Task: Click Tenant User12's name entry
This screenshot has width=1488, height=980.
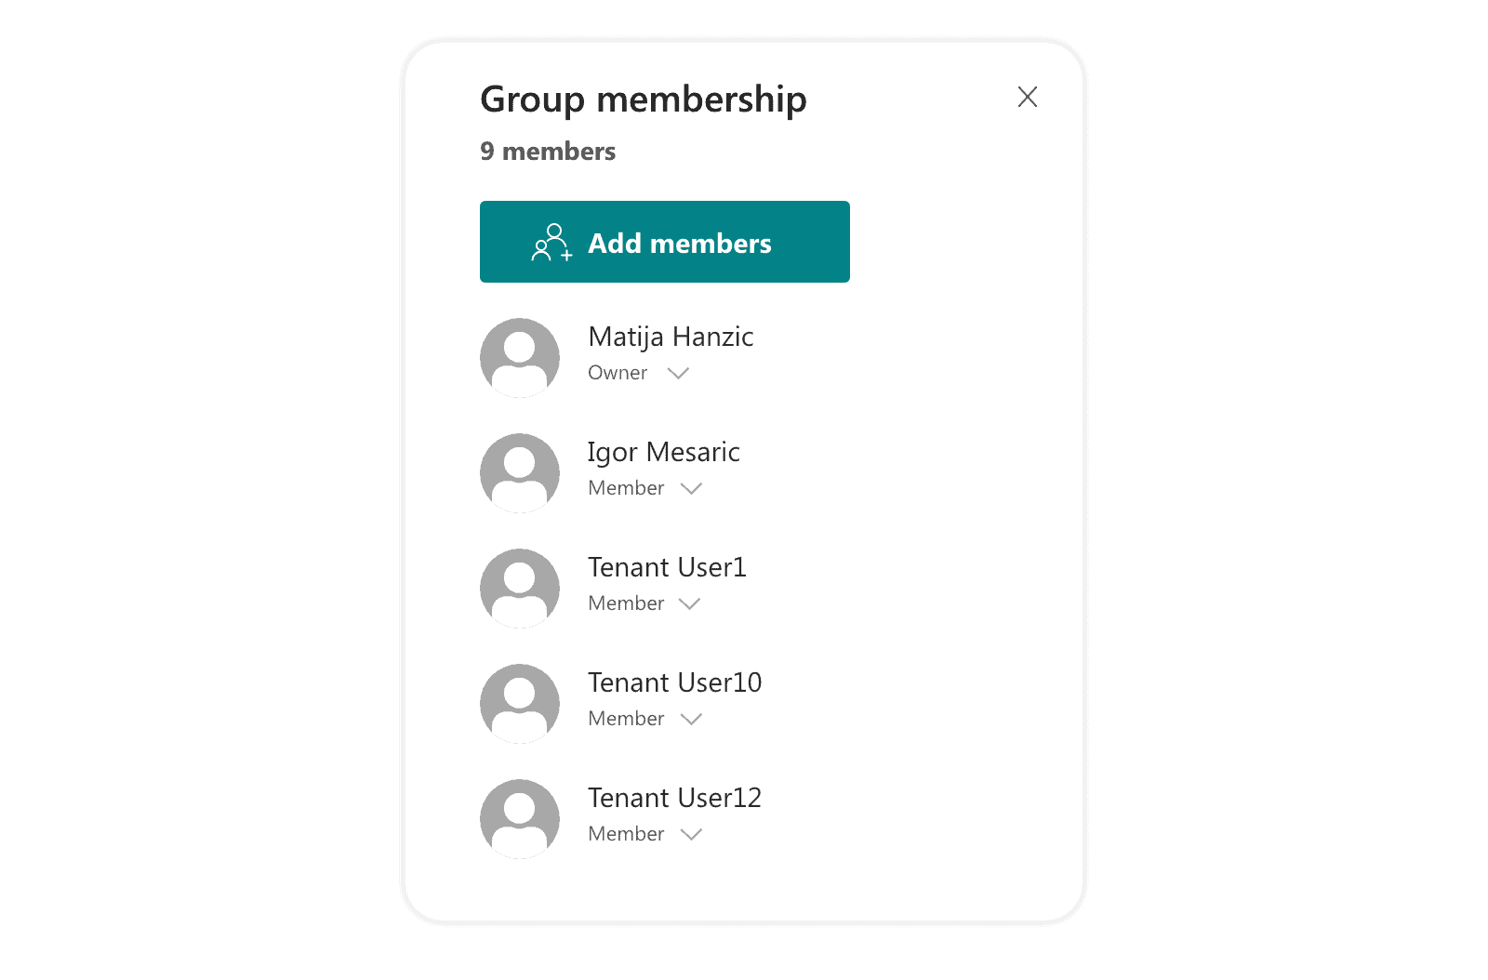Action: [x=675, y=797]
